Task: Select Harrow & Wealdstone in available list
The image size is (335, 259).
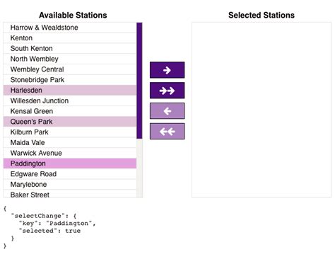Action: (70, 28)
